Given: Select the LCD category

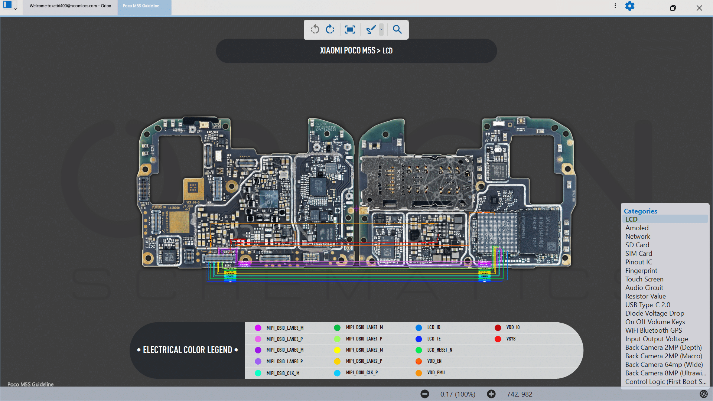Looking at the screenshot, I should coord(665,219).
